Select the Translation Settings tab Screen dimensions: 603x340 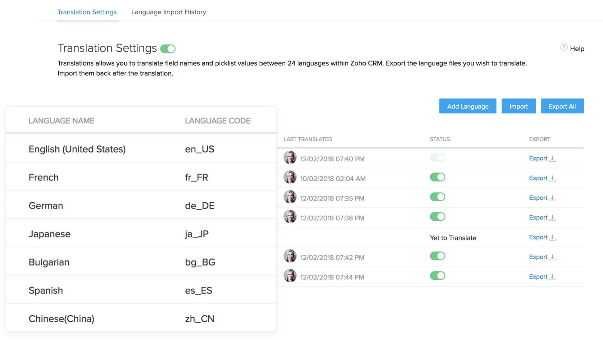coord(87,12)
